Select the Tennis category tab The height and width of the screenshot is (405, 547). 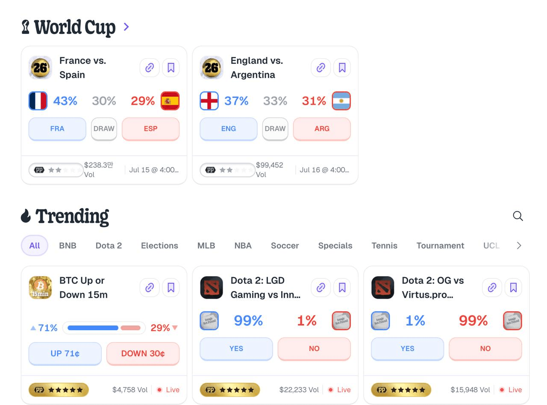click(385, 245)
